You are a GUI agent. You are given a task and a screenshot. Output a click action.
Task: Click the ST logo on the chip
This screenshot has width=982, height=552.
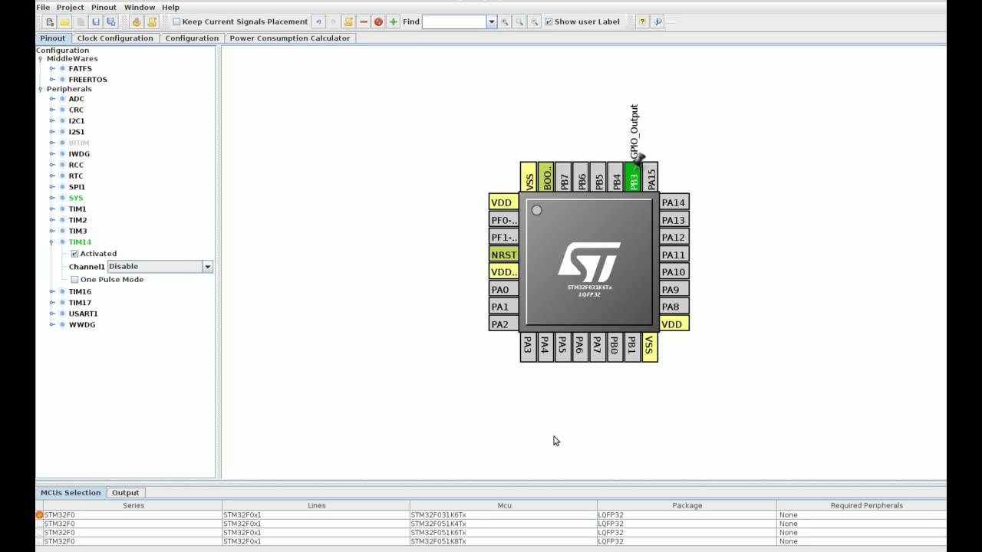point(588,263)
